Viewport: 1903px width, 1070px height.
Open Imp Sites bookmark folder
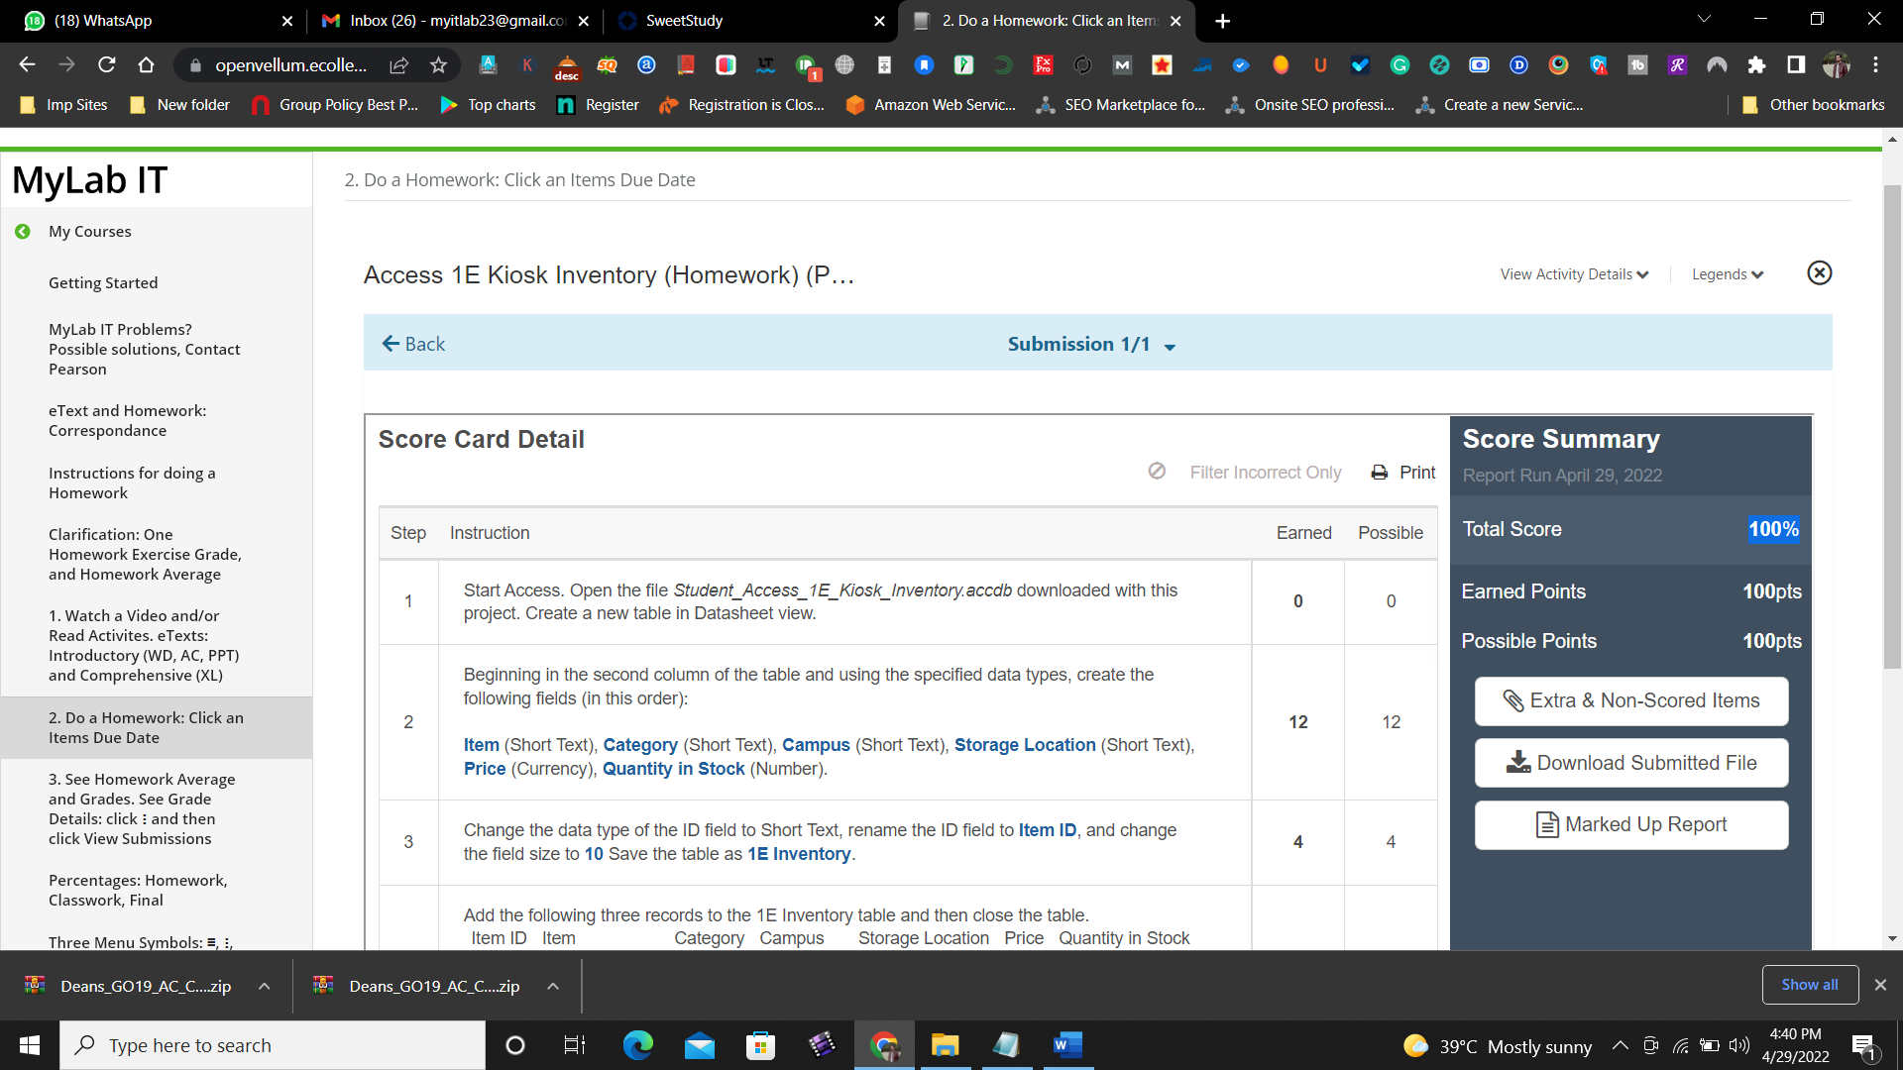pos(64,105)
